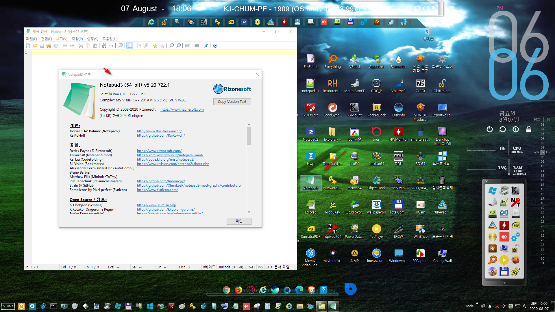This screenshot has height=312, width=555.
Task: Open the https://www.flaticon.com/ link
Action: pos(158,190)
